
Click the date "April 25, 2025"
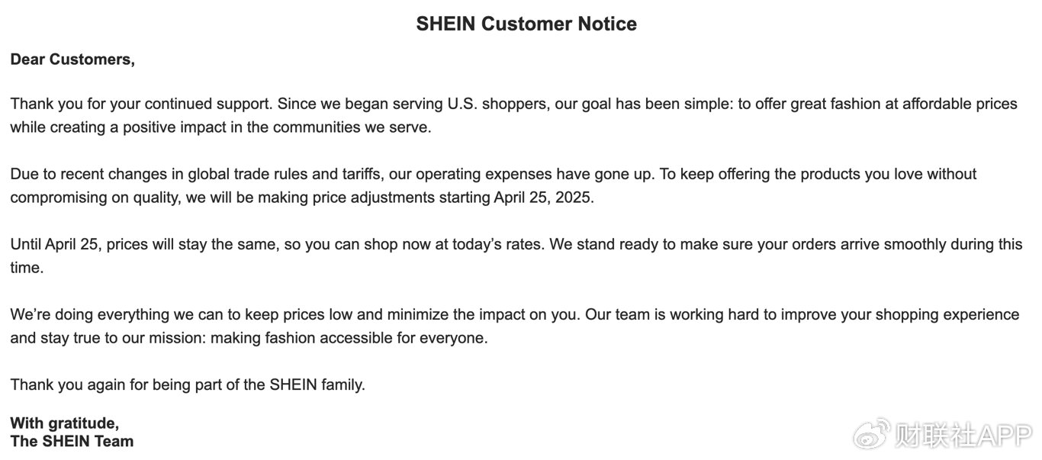pyautogui.click(x=543, y=198)
